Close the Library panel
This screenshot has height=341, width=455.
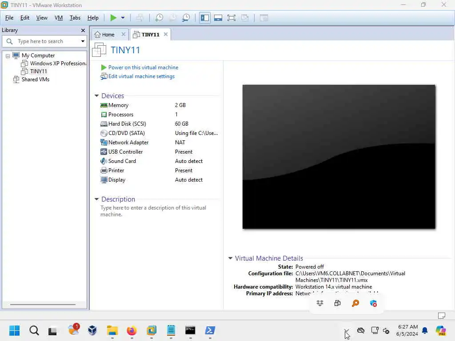click(83, 30)
